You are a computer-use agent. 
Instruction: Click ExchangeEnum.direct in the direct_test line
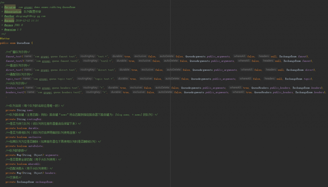tap(300, 70)
